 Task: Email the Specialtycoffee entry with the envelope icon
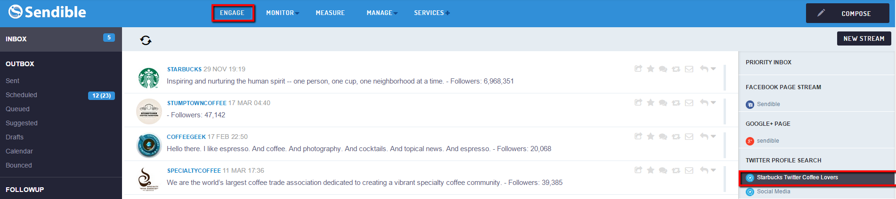click(689, 170)
